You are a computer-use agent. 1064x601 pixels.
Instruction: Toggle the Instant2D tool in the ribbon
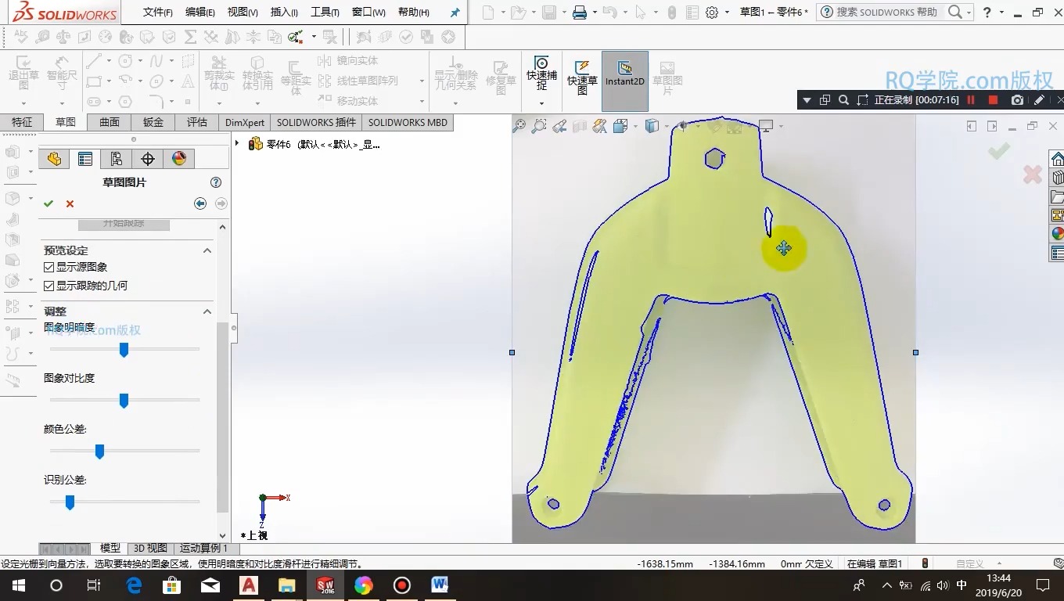(624, 74)
